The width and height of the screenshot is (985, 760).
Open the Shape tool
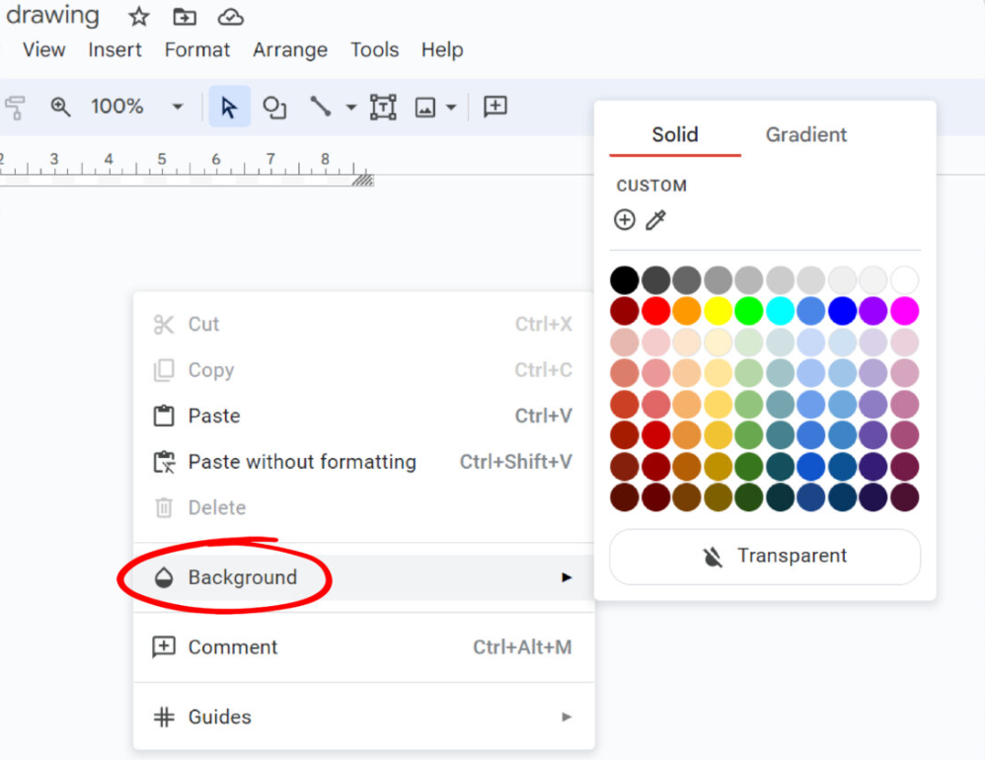click(274, 107)
